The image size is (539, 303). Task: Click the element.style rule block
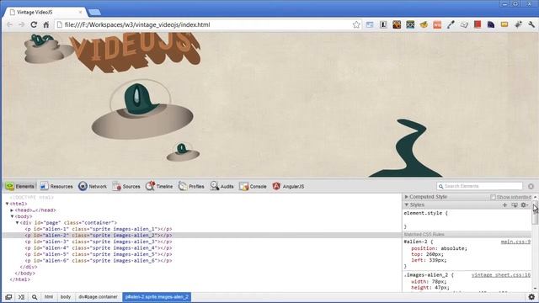coord(467,220)
